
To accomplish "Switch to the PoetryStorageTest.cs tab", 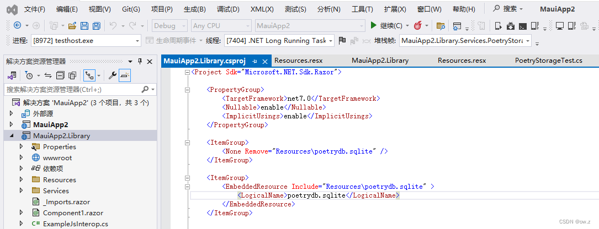I will 549,61.
